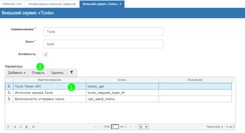Open Конфигурация внешних сервисов tab
245x133 pixels.
pos(52,4)
